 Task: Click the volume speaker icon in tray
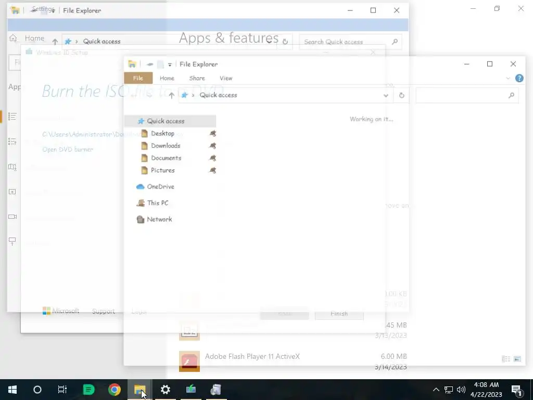pyautogui.click(x=461, y=390)
